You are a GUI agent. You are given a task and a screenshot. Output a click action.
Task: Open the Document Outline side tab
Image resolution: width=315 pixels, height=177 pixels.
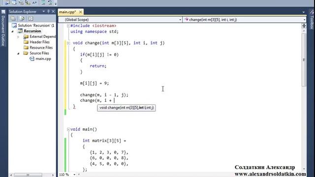3,30
